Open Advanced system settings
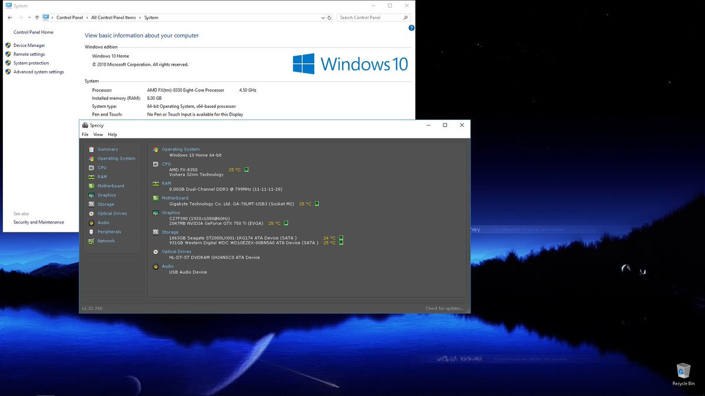Viewport: 705px width, 396px height. point(39,72)
